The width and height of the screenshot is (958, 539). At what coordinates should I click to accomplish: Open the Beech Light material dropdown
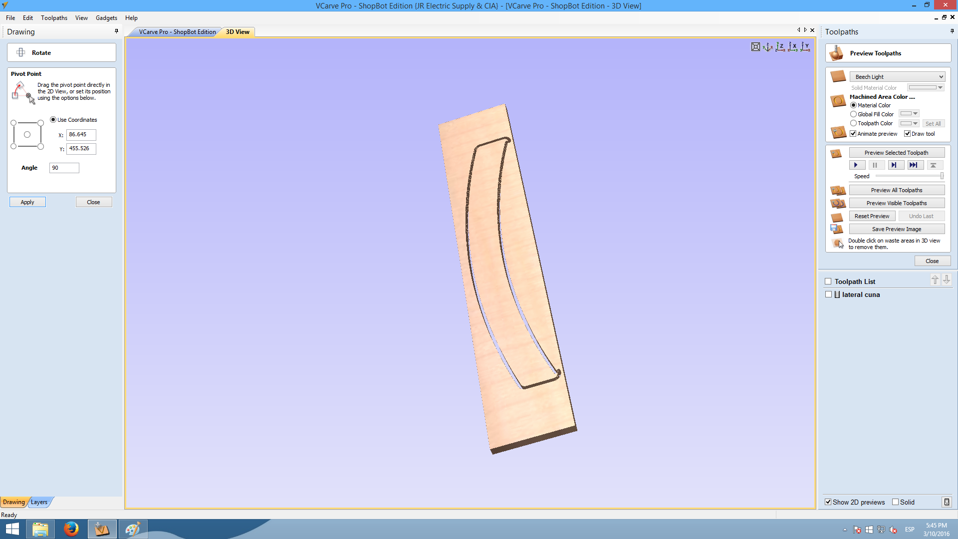(x=897, y=77)
